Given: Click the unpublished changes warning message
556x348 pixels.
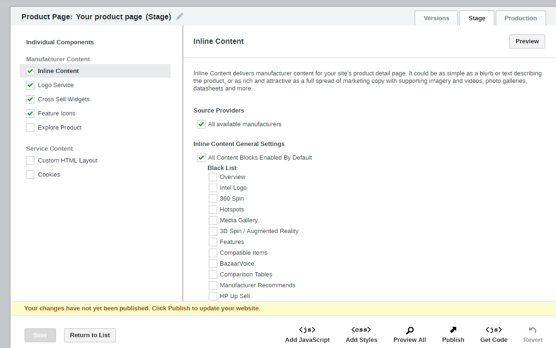Looking at the screenshot, I should 142,308.
